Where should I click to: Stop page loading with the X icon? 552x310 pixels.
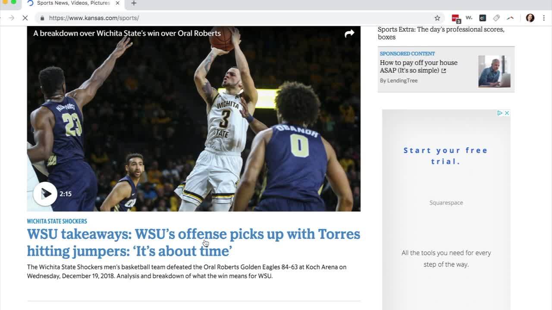click(25, 18)
